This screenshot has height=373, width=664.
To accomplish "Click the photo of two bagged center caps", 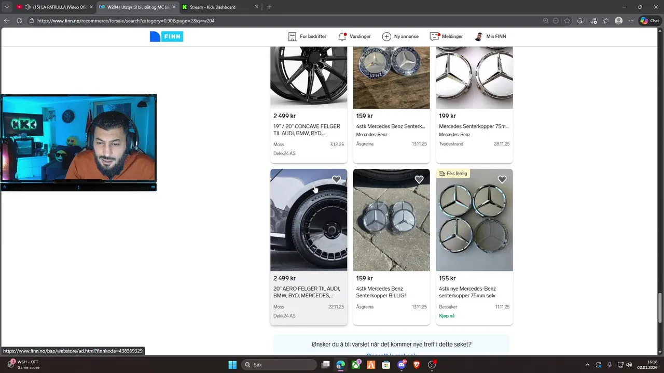I will point(392,220).
